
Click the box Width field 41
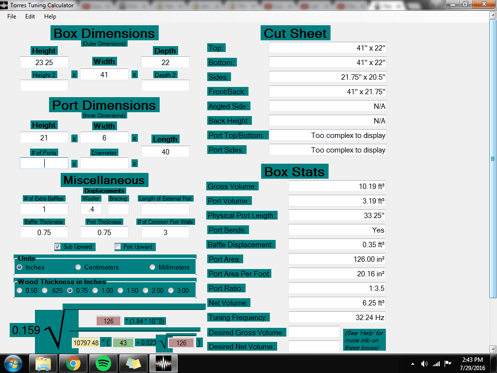tap(104, 74)
